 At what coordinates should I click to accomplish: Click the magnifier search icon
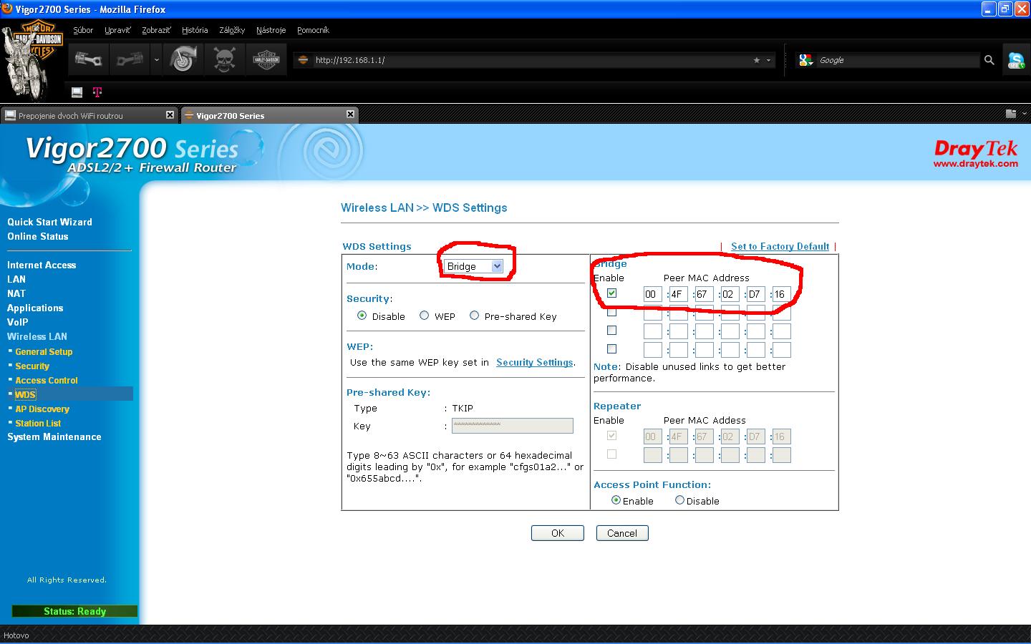989,60
